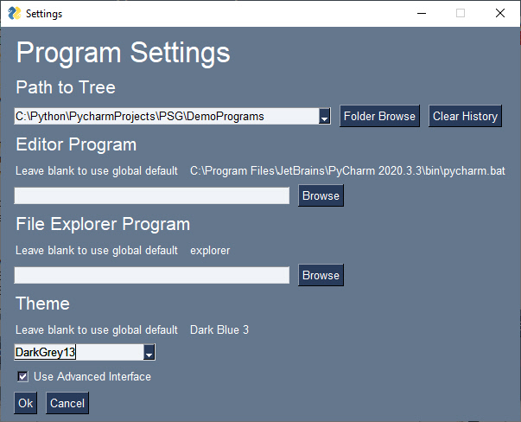The image size is (521, 422).
Task: Confirm the settings with Ok
Action: (25, 403)
